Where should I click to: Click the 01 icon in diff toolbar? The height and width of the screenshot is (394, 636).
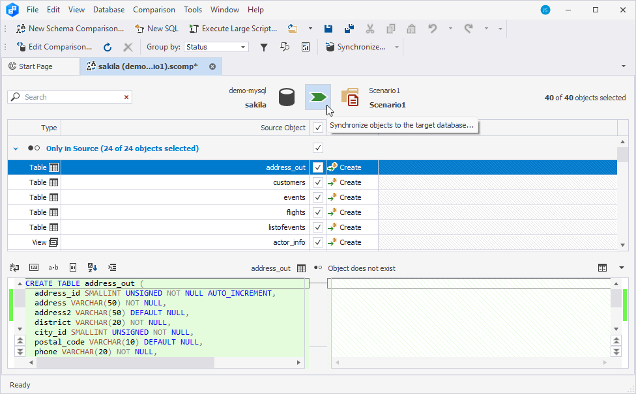(x=73, y=268)
